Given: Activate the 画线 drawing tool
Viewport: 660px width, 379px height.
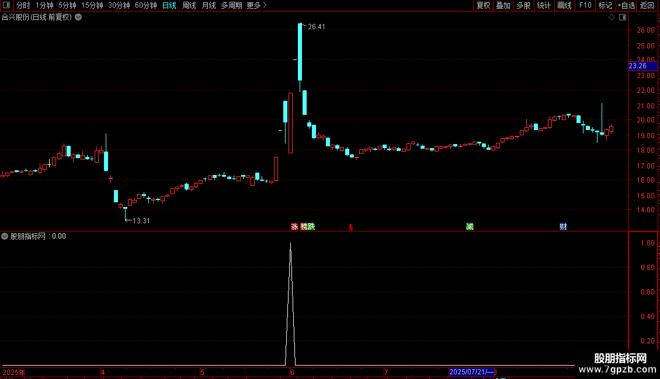Looking at the screenshot, I should (x=564, y=5).
